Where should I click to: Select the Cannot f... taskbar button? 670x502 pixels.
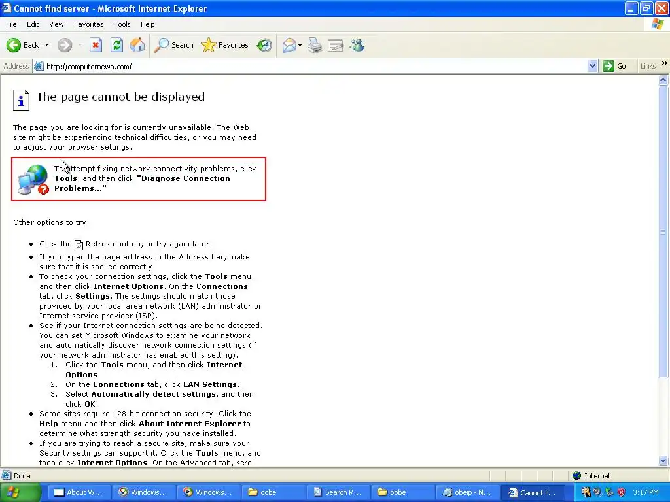click(533, 492)
